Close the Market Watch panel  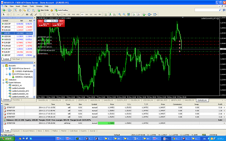pos(34,18)
